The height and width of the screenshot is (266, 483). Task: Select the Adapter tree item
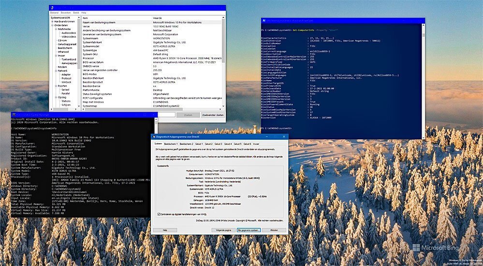(66, 74)
